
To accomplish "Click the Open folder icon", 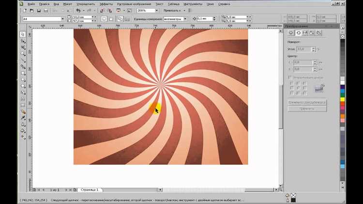I will (x=32, y=11).
